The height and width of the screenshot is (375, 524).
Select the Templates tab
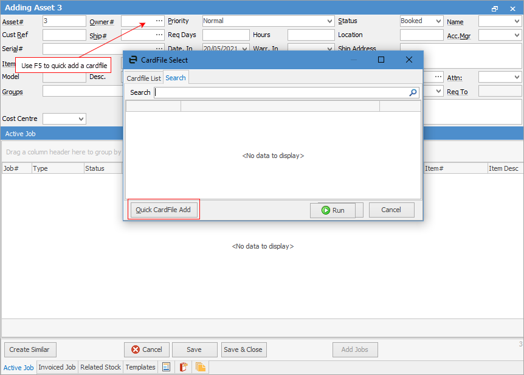(140, 367)
